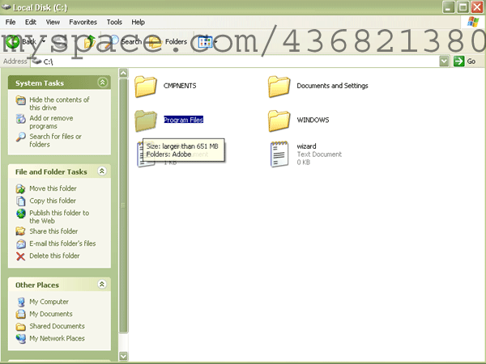This screenshot has width=486, height=364.
Task: Click the Share this folder icon
Action: click(21, 231)
